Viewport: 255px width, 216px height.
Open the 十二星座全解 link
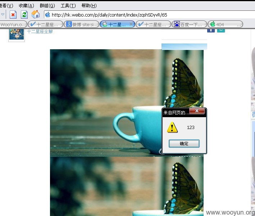(40, 31)
